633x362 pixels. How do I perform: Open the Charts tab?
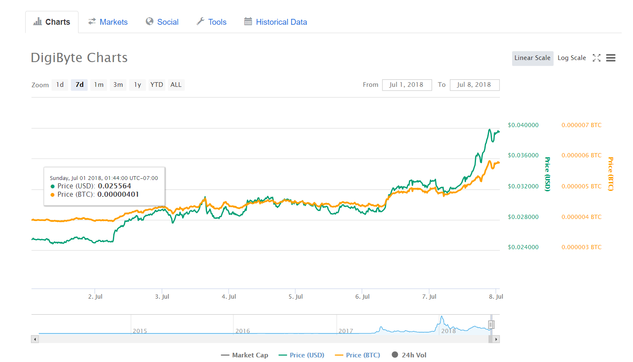tap(52, 22)
